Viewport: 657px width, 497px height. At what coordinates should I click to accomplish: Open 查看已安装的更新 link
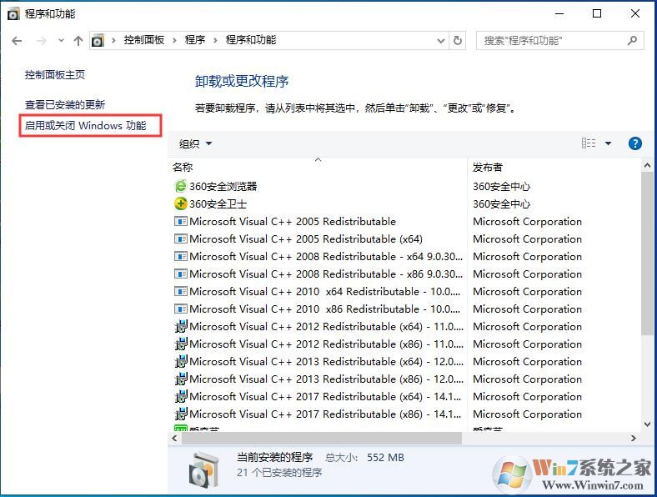coord(64,105)
